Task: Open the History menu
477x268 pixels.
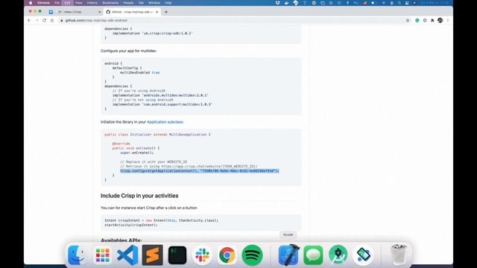Action: click(92, 3)
